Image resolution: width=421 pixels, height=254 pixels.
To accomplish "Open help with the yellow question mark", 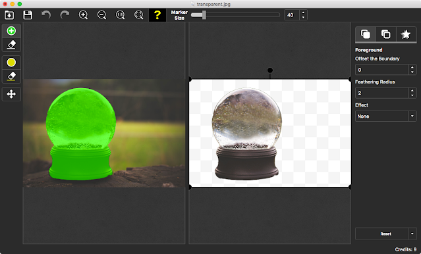I will tap(157, 15).
